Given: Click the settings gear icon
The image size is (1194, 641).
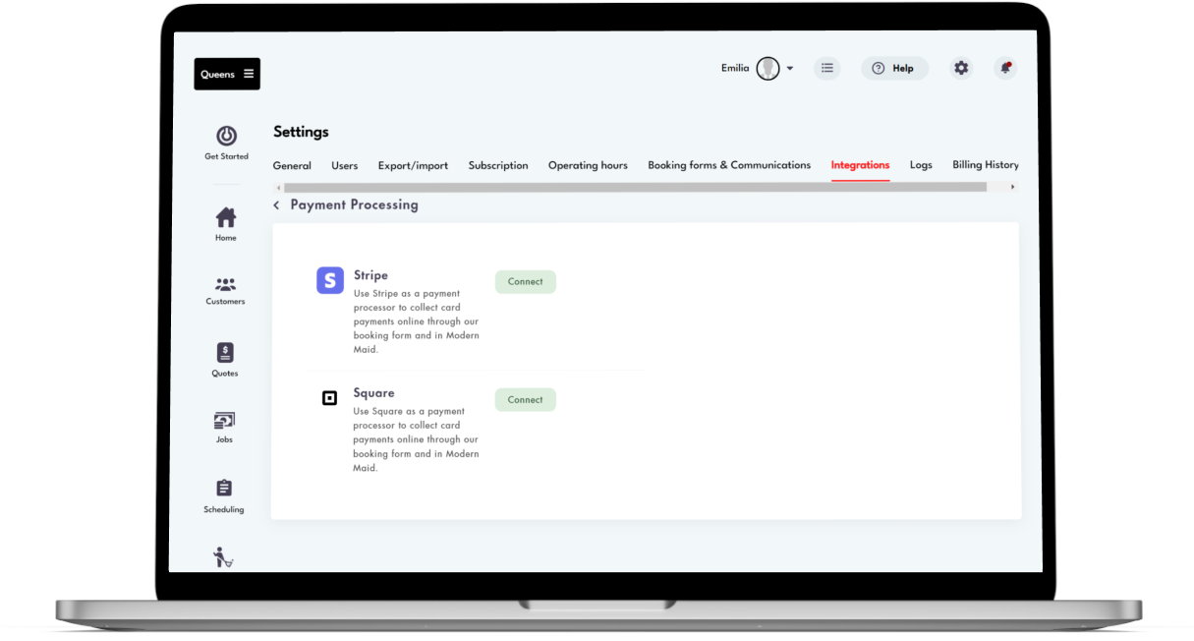Looking at the screenshot, I should click(x=961, y=68).
